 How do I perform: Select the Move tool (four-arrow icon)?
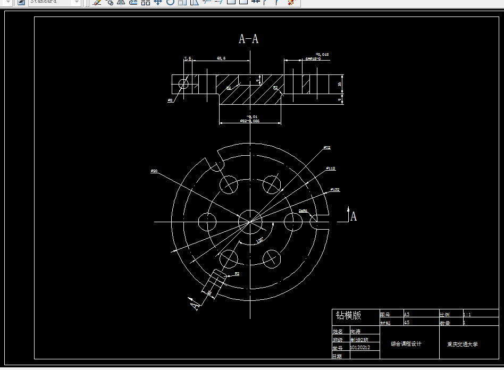point(158,2)
